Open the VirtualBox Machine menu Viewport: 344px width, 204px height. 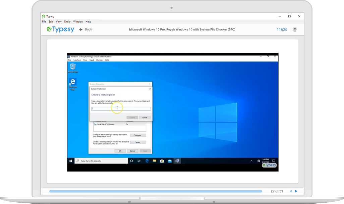coord(77,60)
